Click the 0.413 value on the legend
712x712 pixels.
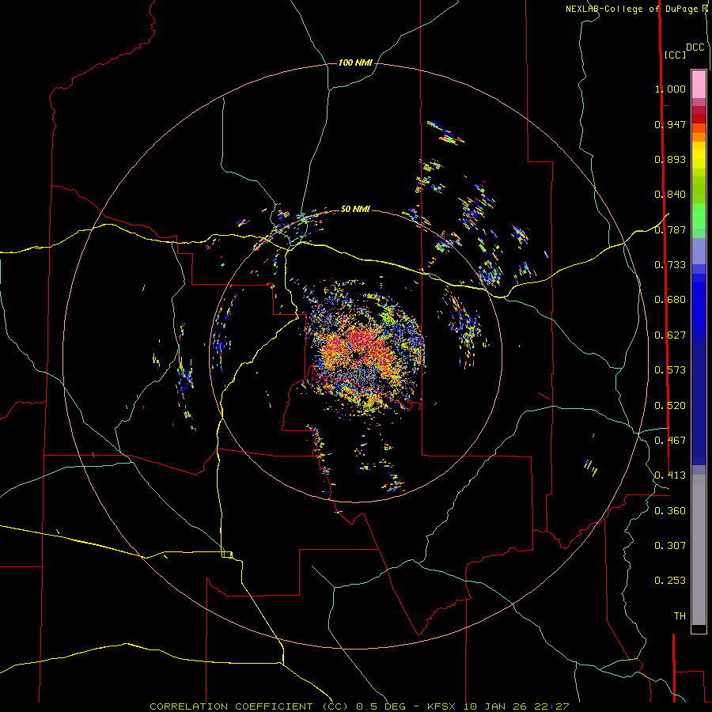pyautogui.click(x=670, y=475)
